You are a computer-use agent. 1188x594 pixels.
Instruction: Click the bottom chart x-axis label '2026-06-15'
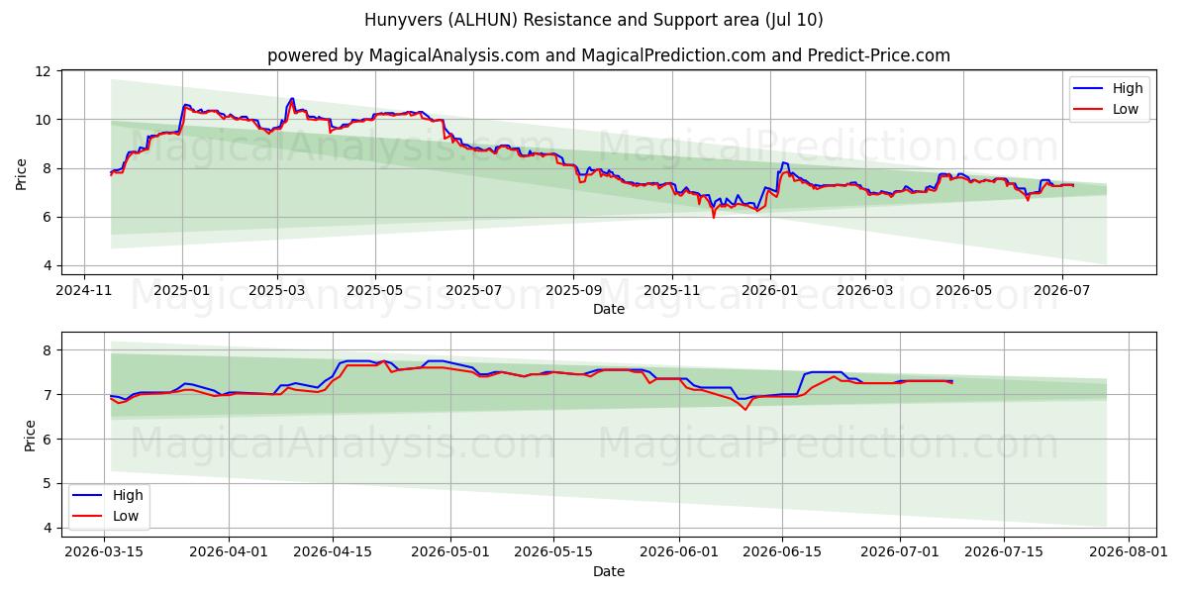781,553
